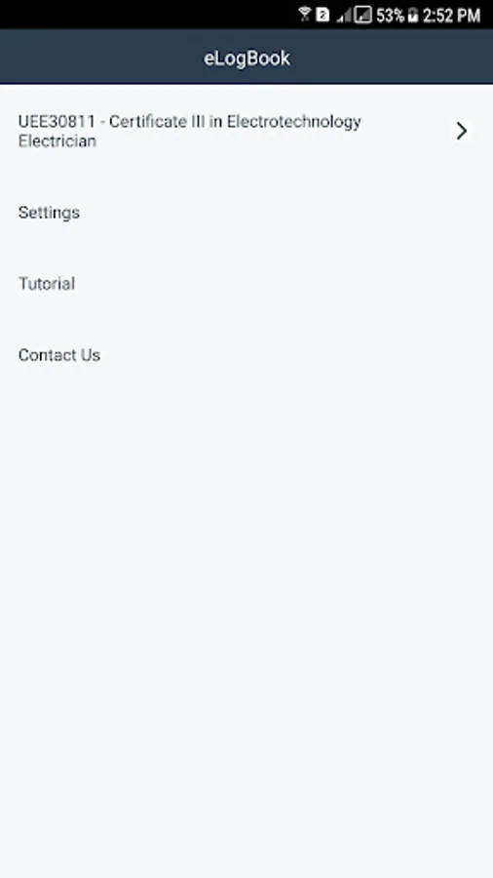Expand the course entry using right chevron
This screenshot has height=878, width=493.
click(x=461, y=131)
